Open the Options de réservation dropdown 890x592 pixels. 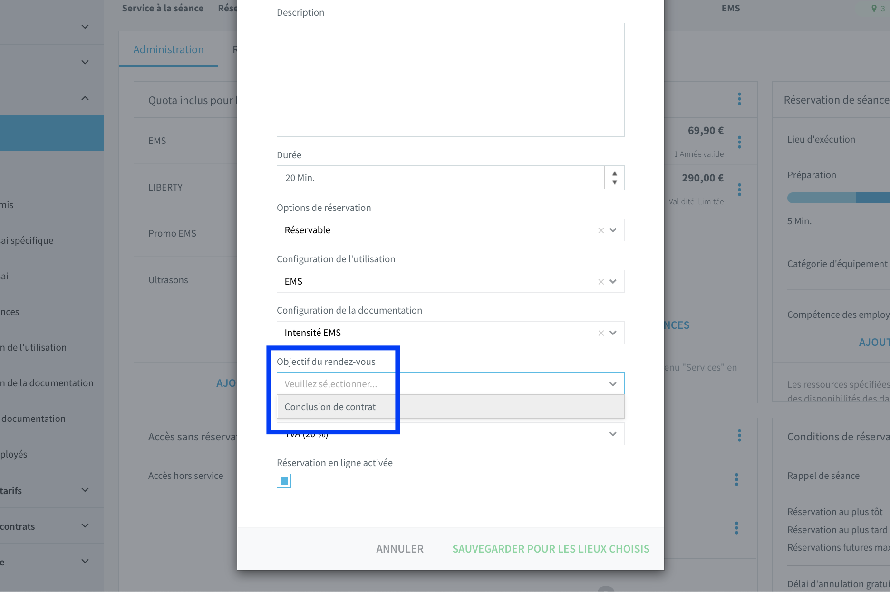click(613, 230)
